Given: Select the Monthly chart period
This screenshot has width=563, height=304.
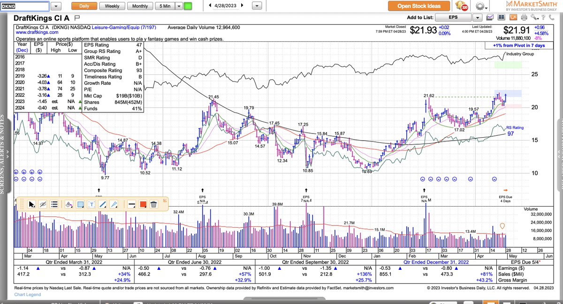Looking at the screenshot, I should (140, 7).
